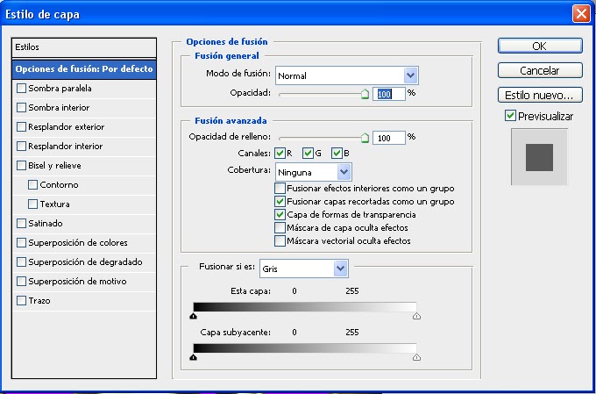Enable Superposición de degradado checkbox

[x=22, y=261]
